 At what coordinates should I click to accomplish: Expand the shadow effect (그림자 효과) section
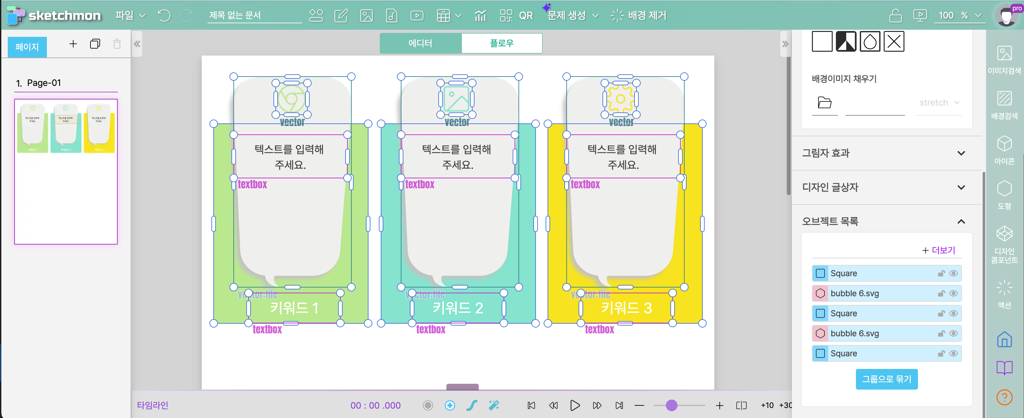click(961, 153)
